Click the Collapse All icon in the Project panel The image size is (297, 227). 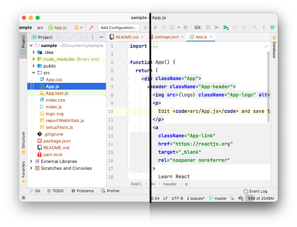point(81,37)
